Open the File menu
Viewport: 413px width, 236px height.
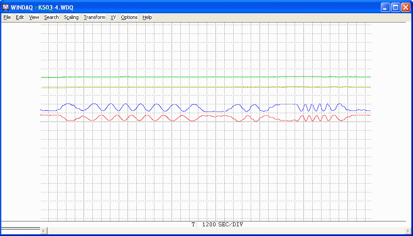pyautogui.click(x=7, y=17)
